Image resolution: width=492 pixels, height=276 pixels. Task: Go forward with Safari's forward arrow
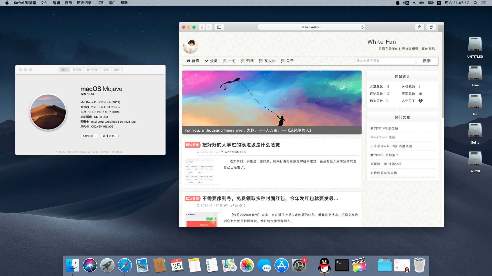pyautogui.click(x=209, y=27)
